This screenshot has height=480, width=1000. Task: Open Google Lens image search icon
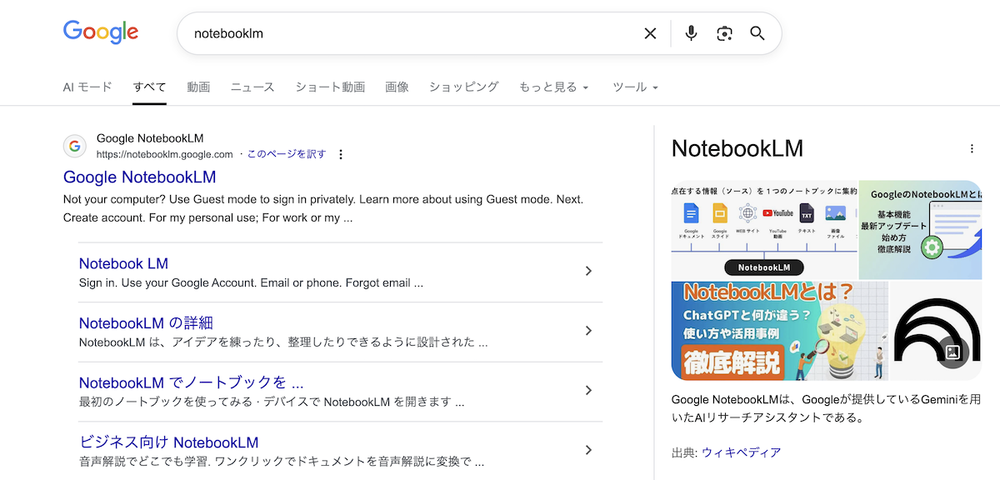pyautogui.click(x=724, y=33)
